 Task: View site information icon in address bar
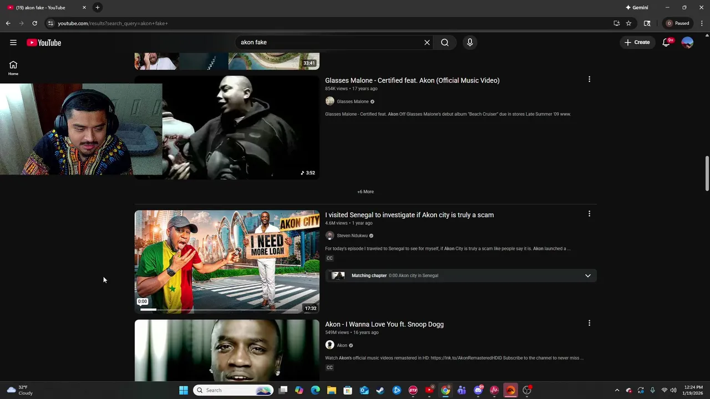50,23
